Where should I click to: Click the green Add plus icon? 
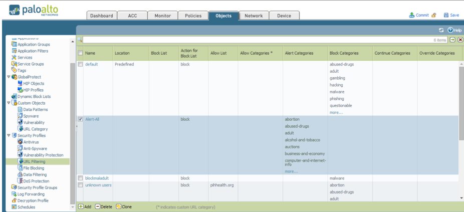click(81, 206)
